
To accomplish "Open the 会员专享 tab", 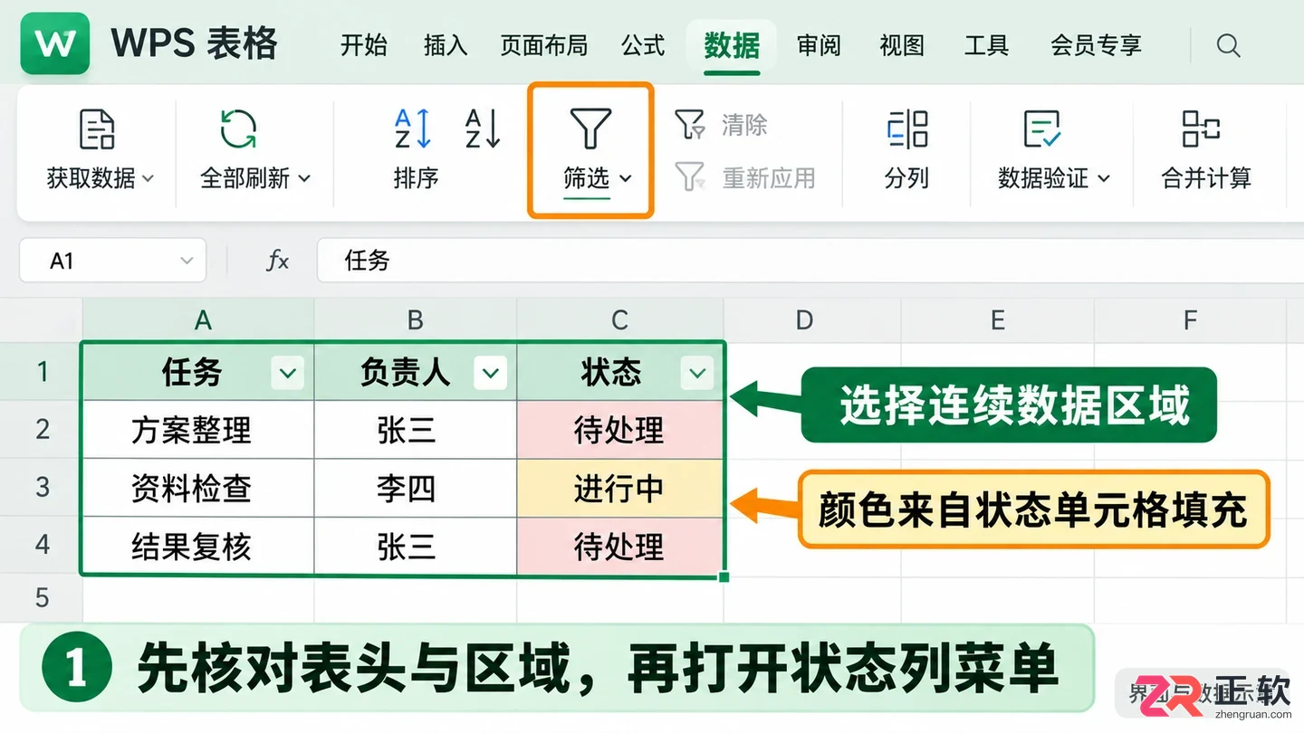I will point(1096,45).
